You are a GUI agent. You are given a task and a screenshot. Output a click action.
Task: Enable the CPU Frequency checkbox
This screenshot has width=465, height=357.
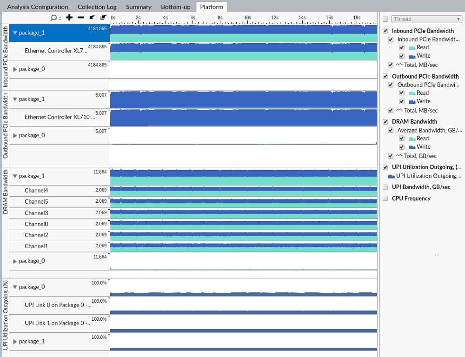click(385, 198)
